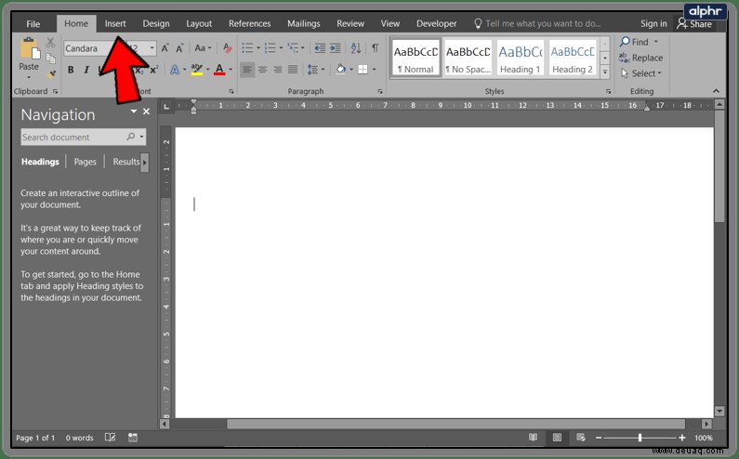
Task: Expand highlight color dropdown arrow
Action: pos(208,70)
